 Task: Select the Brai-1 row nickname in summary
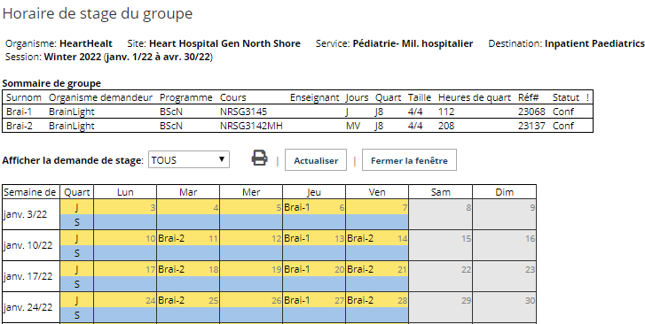(19, 112)
